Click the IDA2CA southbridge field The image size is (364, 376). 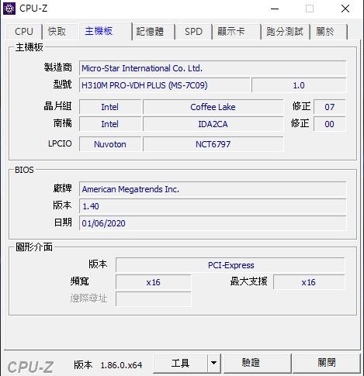point(213,124)
